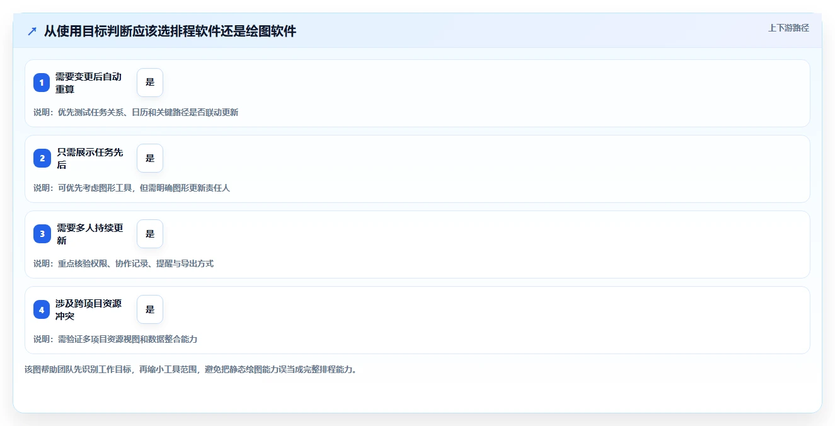Viewport: 835px width, 426px height.
Task: Click the number 2 step badge
Action: point(42,158)
